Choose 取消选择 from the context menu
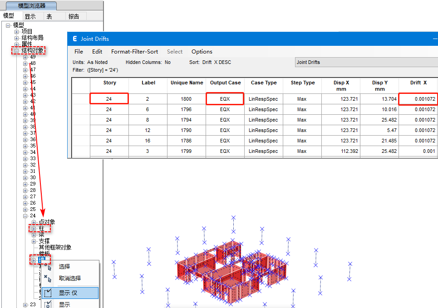Image resolution: width=438 pixels, height=308 pixels. click(x=70, y=278)
